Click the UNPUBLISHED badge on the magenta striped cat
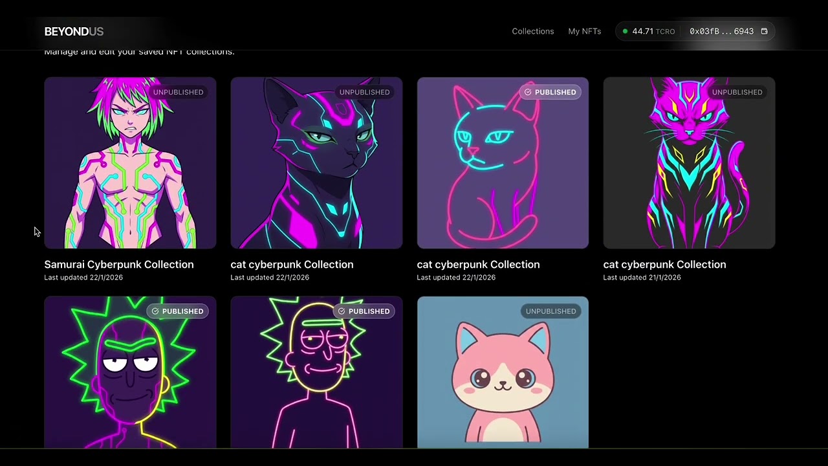 pyautogui.click(x=737, y=92)
